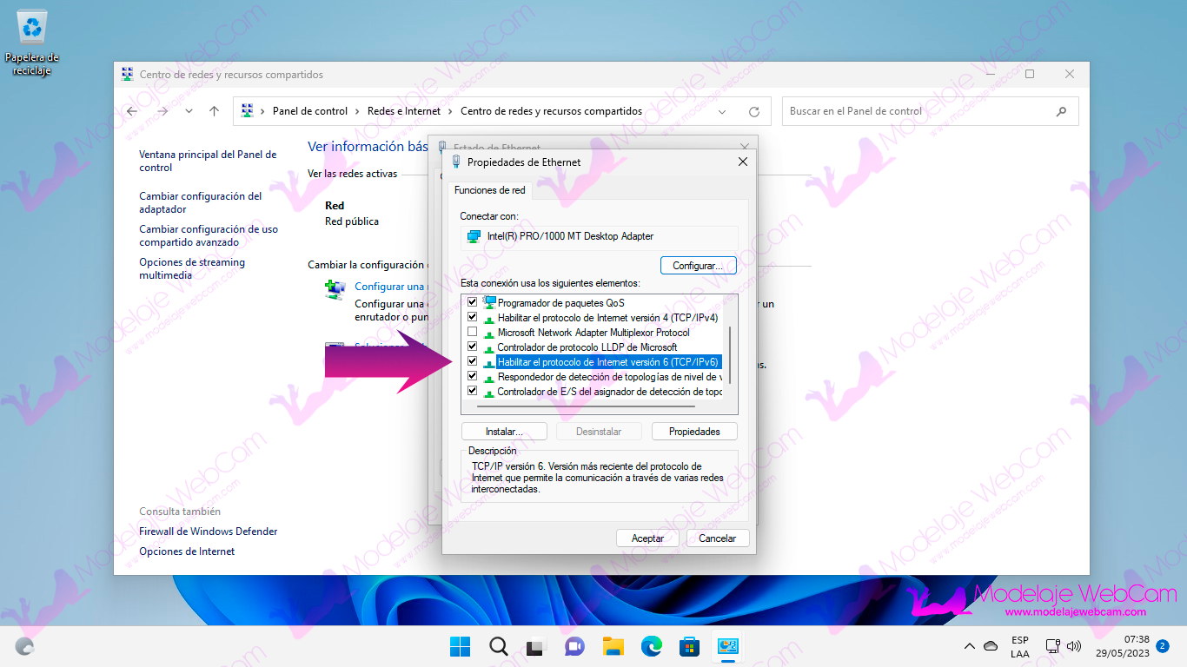Screen dimensions: 1187x667
Task: Open taskbar Search magnifier icon
Action: [x=498, y=646]
